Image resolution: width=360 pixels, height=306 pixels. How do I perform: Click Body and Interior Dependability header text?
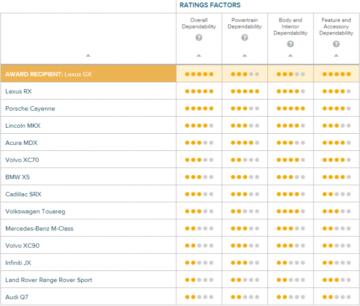coord(290,27)
